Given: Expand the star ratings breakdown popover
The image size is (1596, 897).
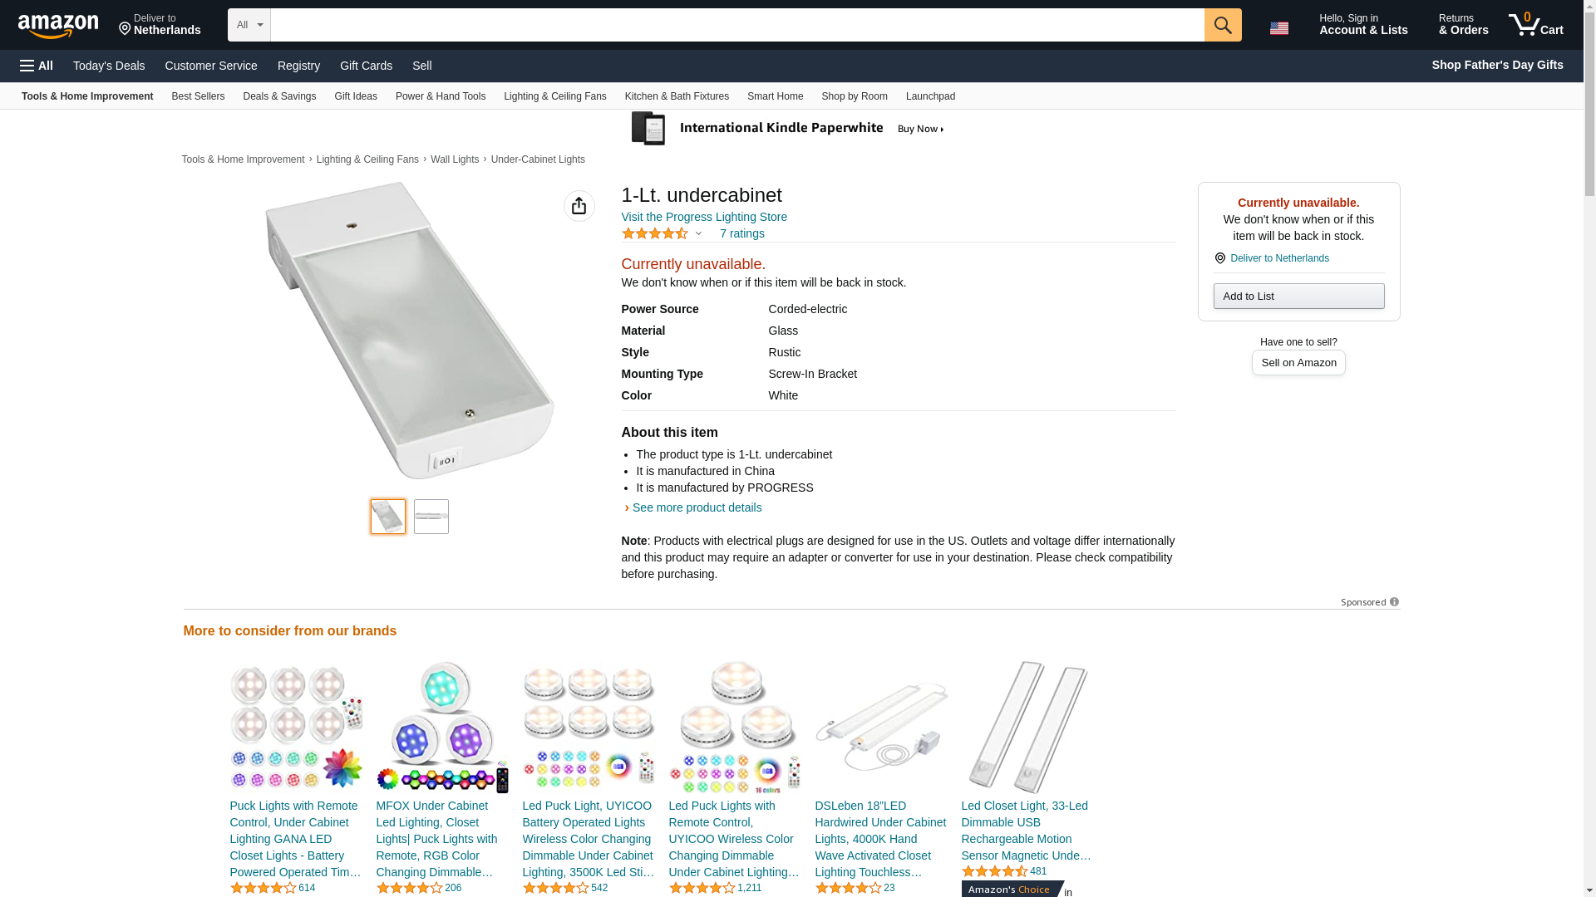Looking at the screenshot, I should (698, 233).
